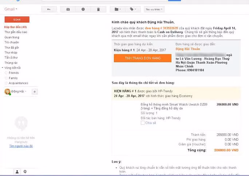
Task: Open Thư nháp folder
Action: pos(11,52)
